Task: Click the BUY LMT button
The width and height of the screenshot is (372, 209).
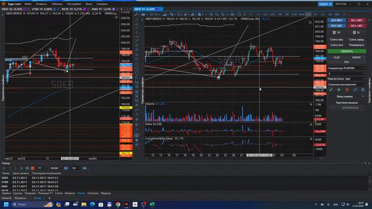Action: pyautogui.click(x=337, y=26)
